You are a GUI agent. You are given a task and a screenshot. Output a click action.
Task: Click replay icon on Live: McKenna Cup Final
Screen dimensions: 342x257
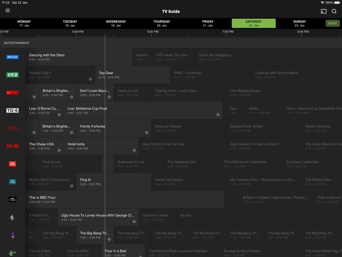(218, 114)
